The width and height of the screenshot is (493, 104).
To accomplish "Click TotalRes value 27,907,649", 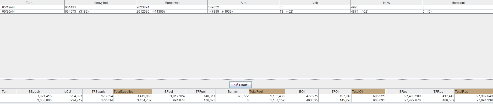I will [484, 96].
